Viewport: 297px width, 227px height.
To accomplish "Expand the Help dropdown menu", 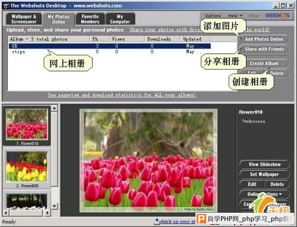I will pyautogui.click(x=235, y=15).
